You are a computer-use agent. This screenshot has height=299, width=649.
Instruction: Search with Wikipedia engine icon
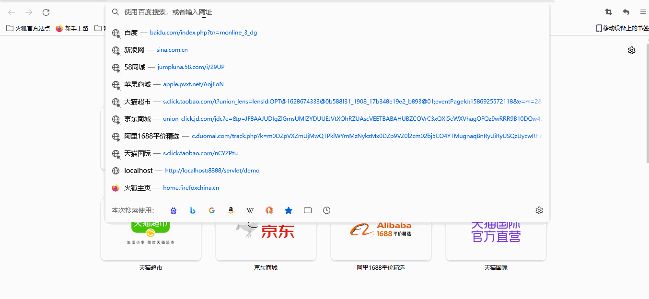(250, 210)
